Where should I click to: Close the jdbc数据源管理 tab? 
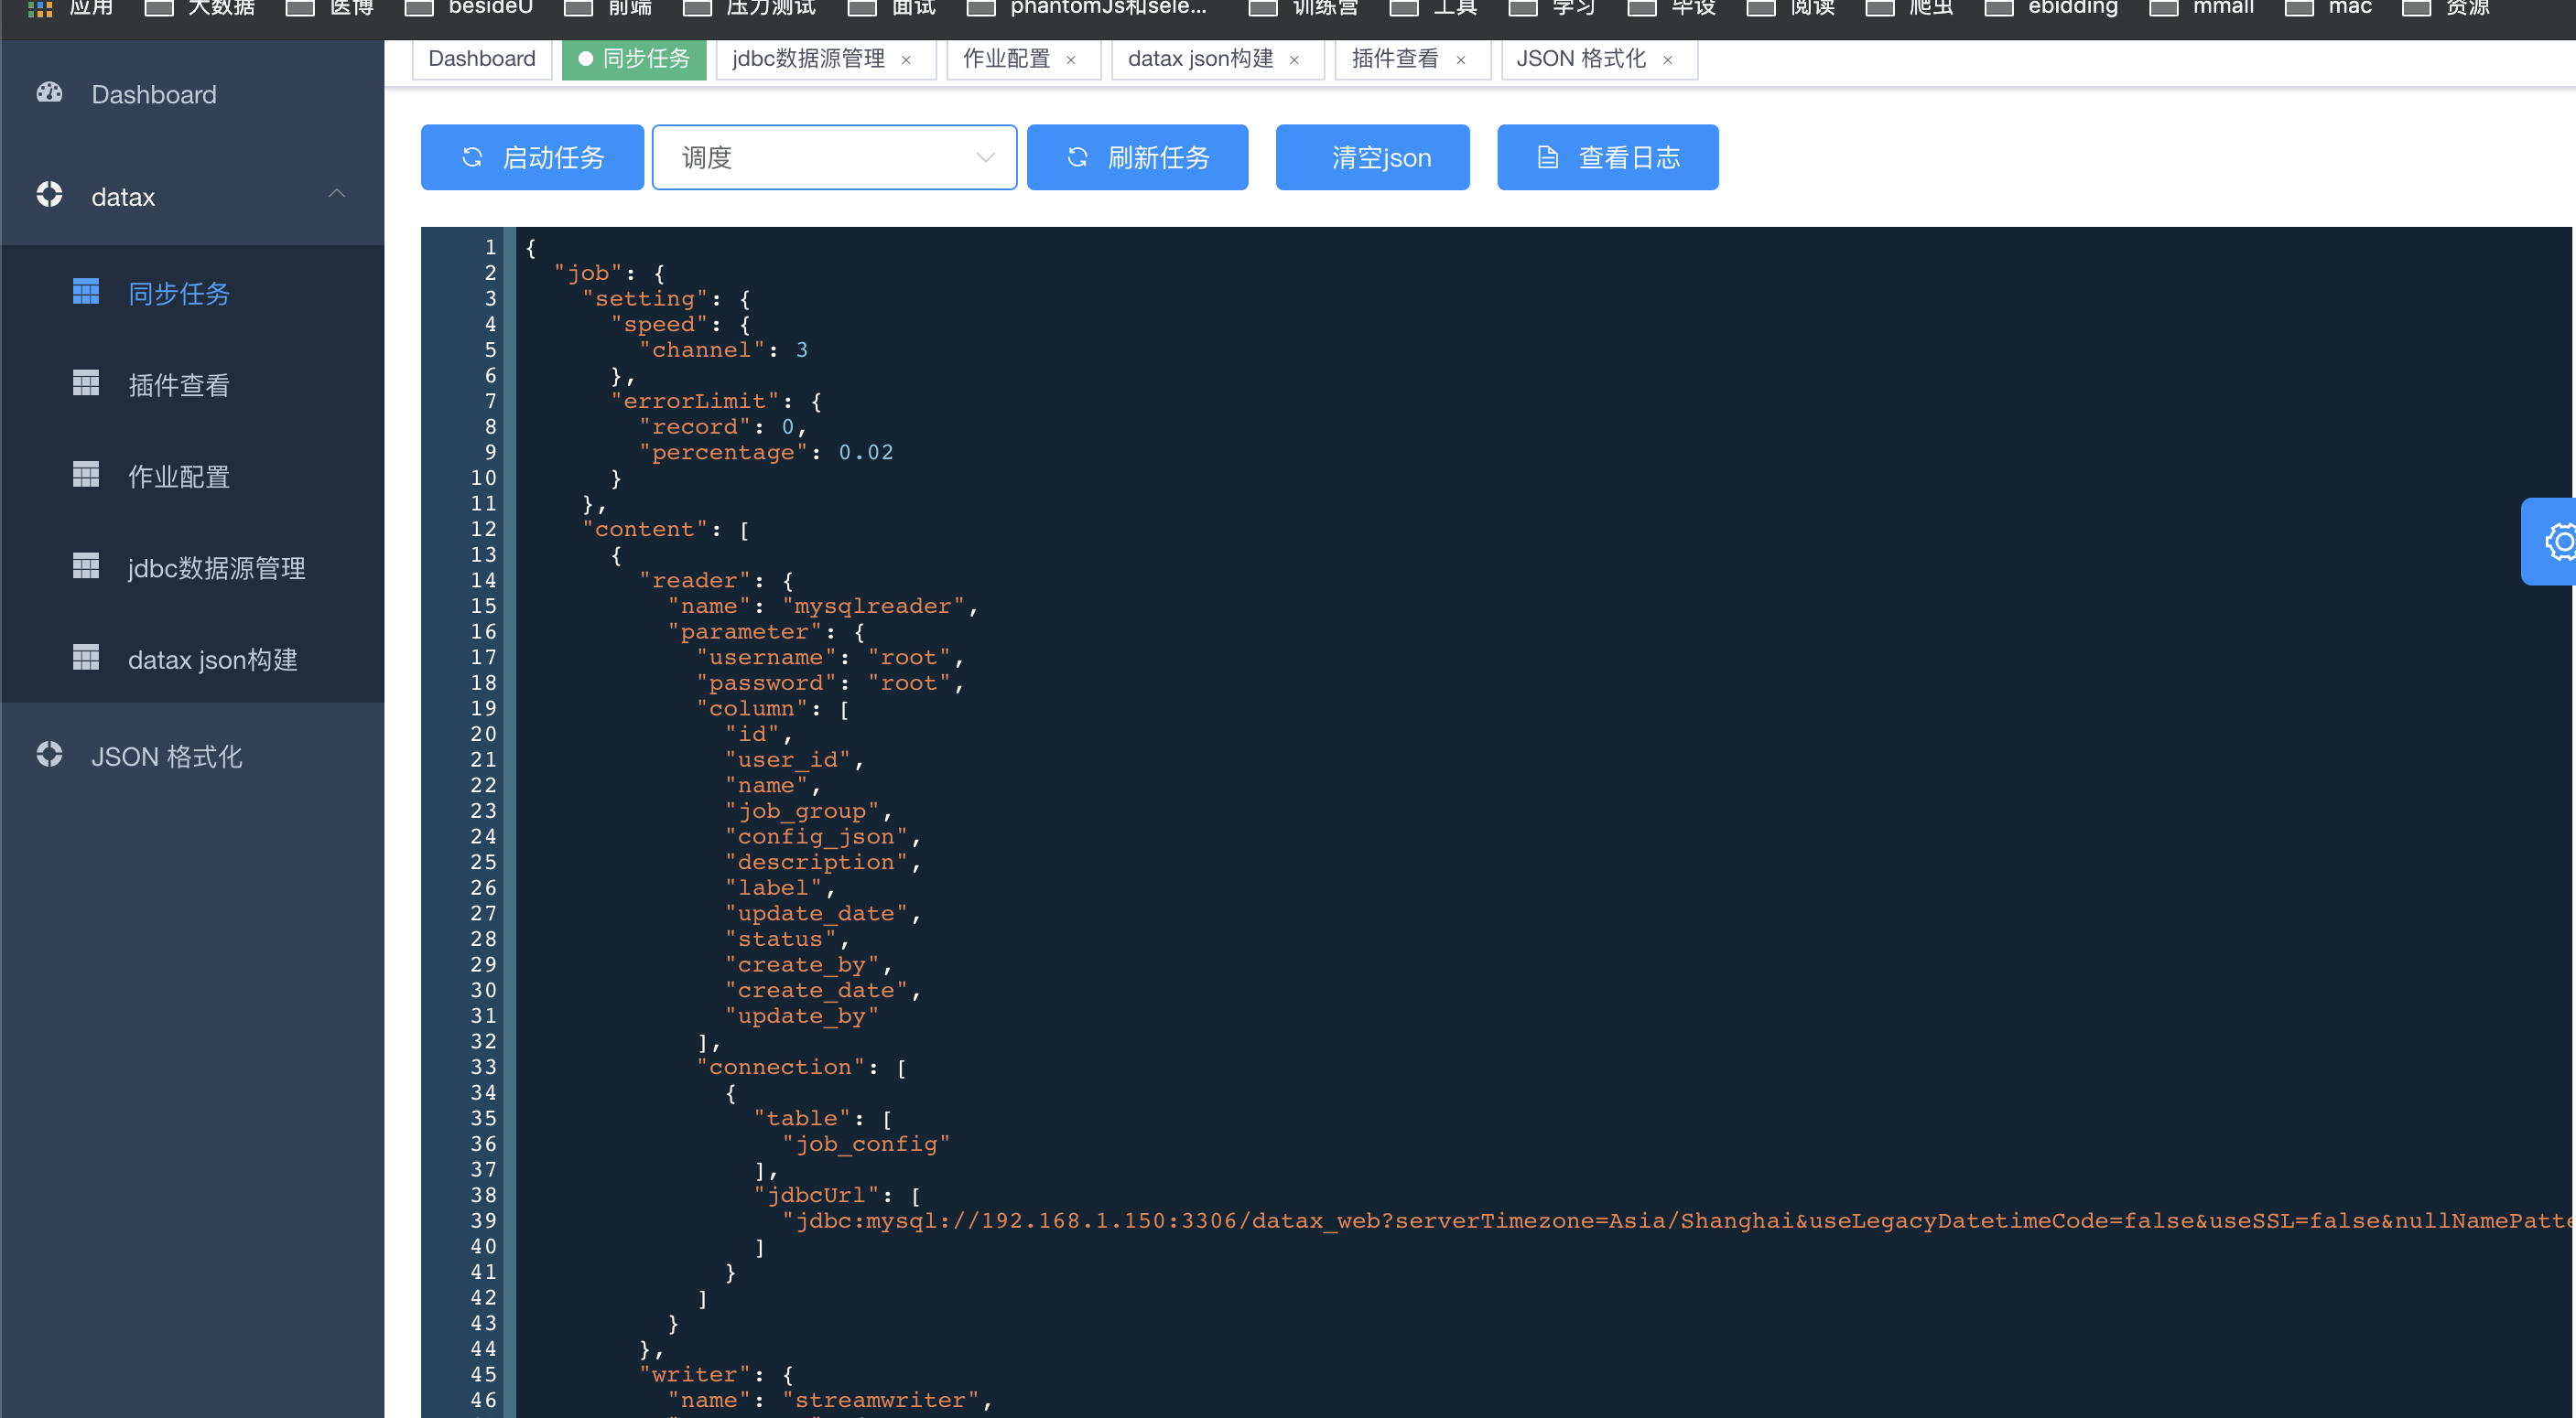click(906, 60)
